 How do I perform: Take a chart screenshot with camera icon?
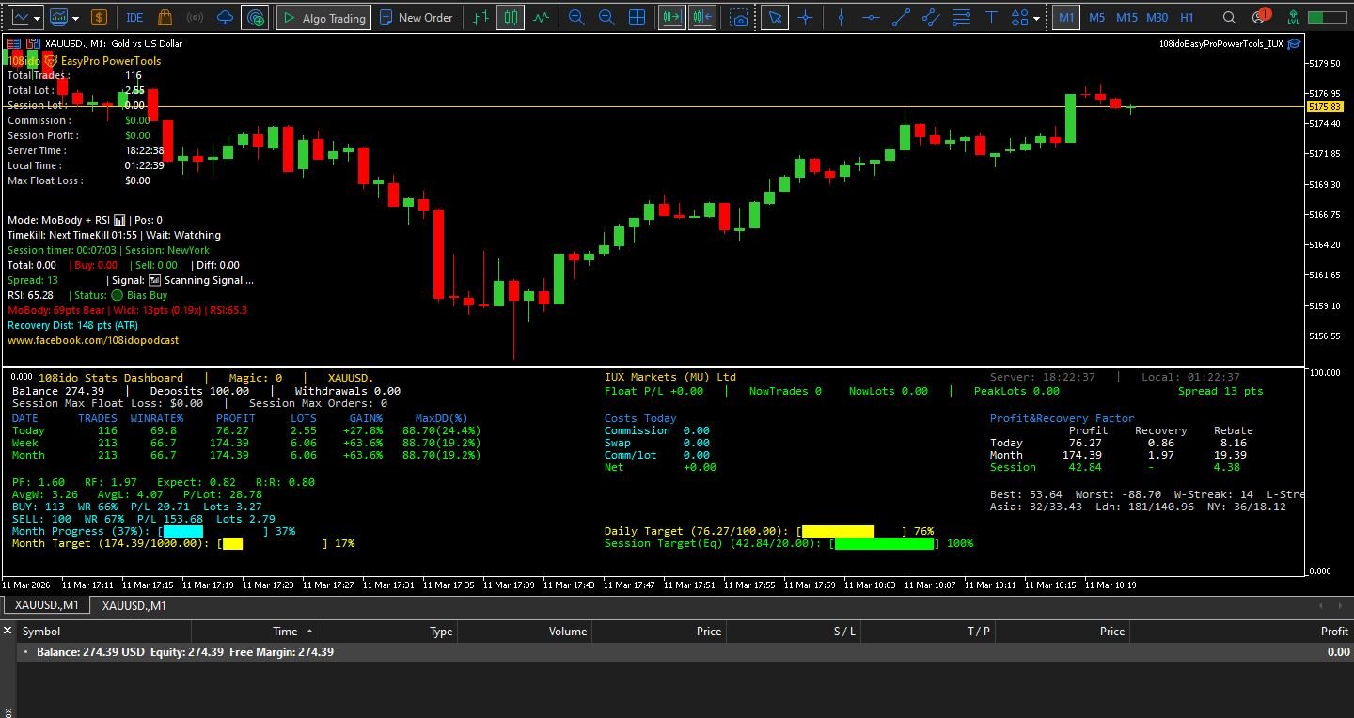(x=740, y=17)
